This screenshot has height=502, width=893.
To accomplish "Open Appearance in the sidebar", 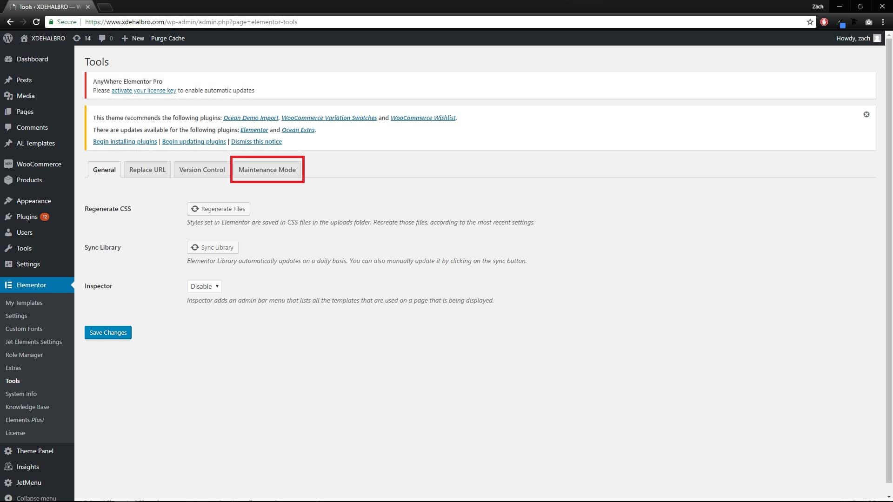I will click(x=37, y=201).
